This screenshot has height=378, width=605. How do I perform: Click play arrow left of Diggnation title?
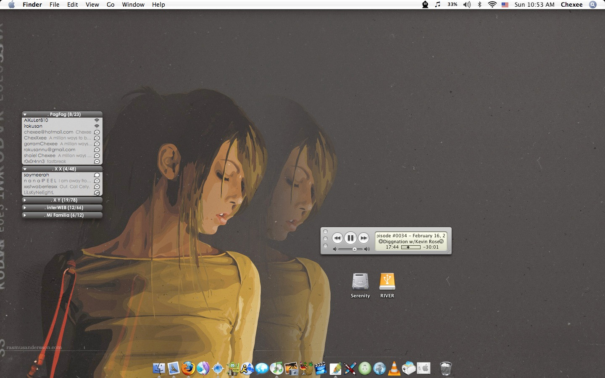point(381,241)
